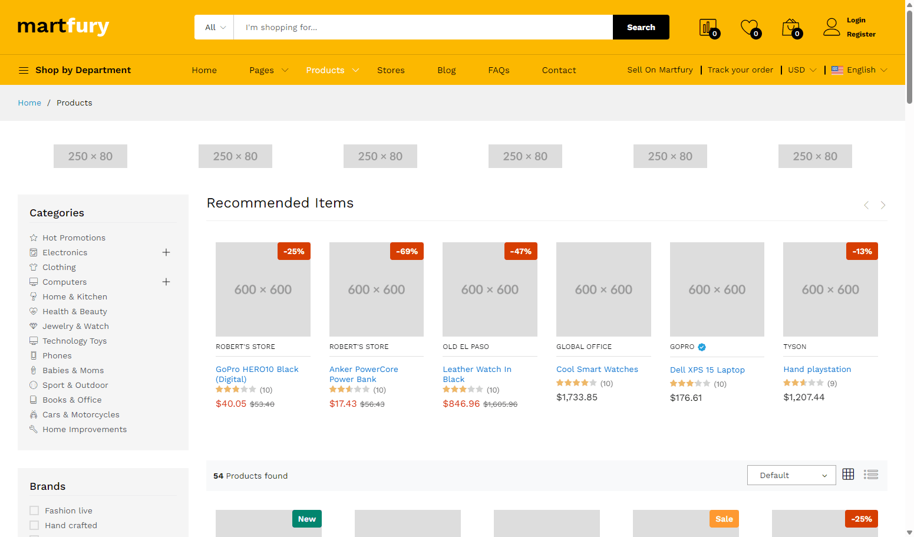914x537 pixels.
Task: Go to next recommended items
Action: pyautogui.click(x=883, y=205)
